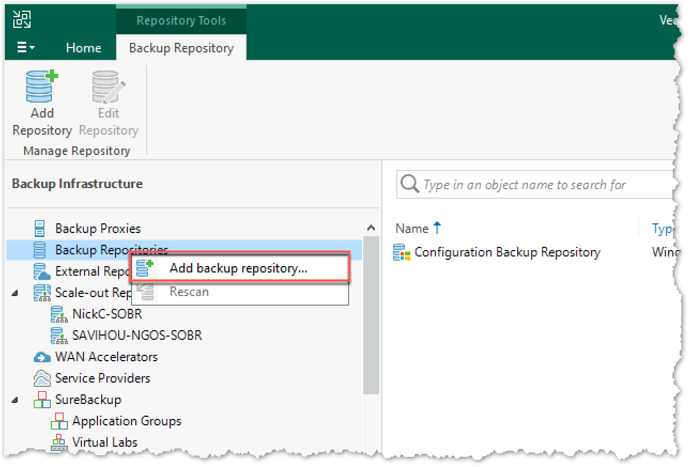Viewport: 691px width, 467px height.
Task: Click the SureBackup colored squares icon
Action: pos(42,400)
